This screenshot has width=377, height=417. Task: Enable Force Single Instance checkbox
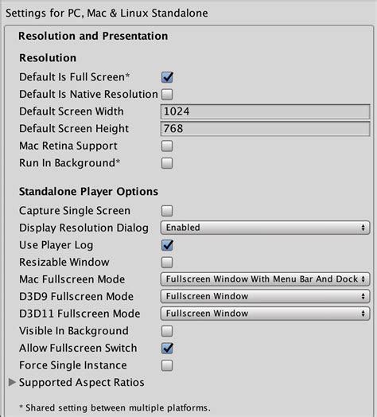tap(167, 365)
